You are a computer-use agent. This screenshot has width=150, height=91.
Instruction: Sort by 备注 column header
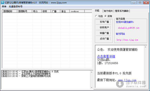[x=65, y=11]
